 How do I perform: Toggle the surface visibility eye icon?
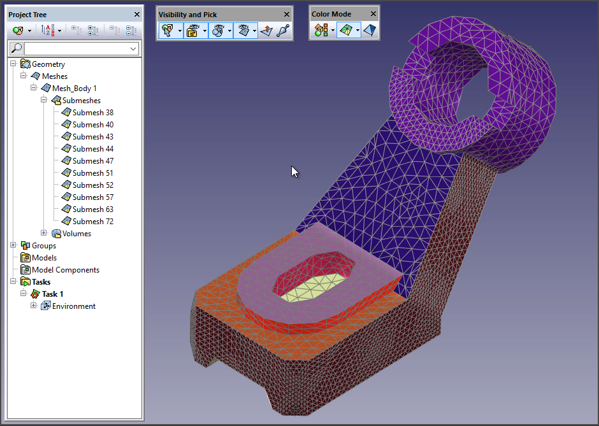(242, 31)
